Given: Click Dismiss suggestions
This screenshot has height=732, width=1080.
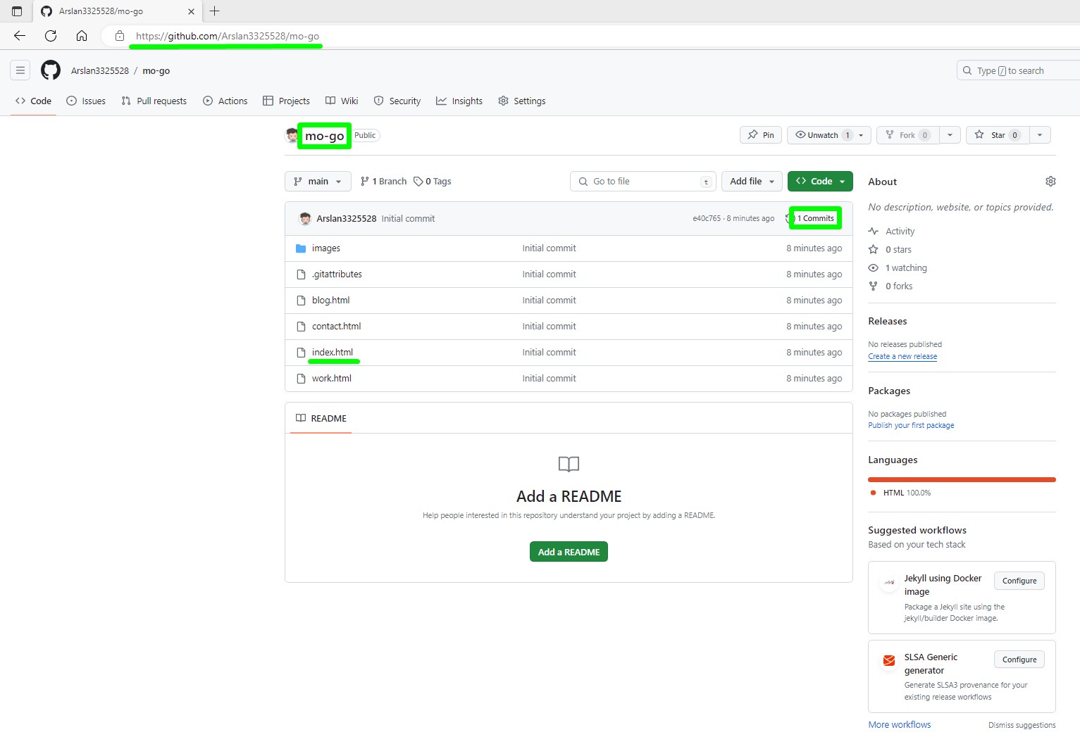Looking at the screenshot, I should tap(1022, 725).
